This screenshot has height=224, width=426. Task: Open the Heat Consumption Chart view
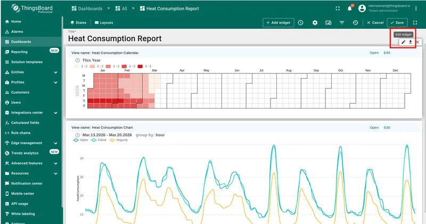tap(374, 128)
